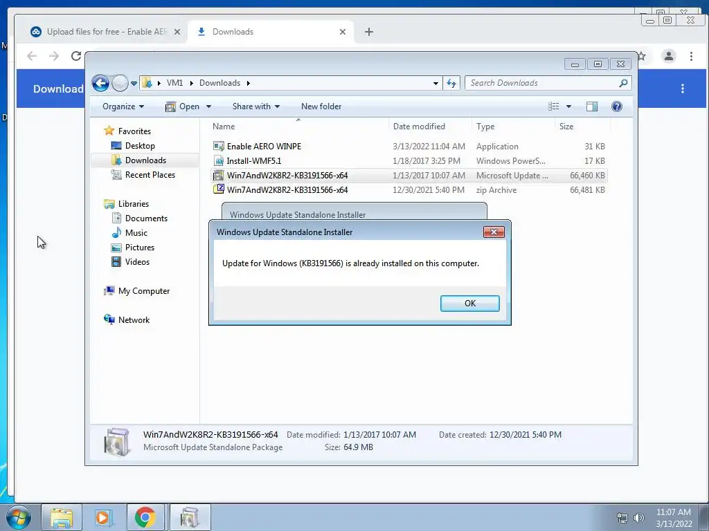Click the network tray icon
Screen dimensions: 709x531
pos(622,518)
